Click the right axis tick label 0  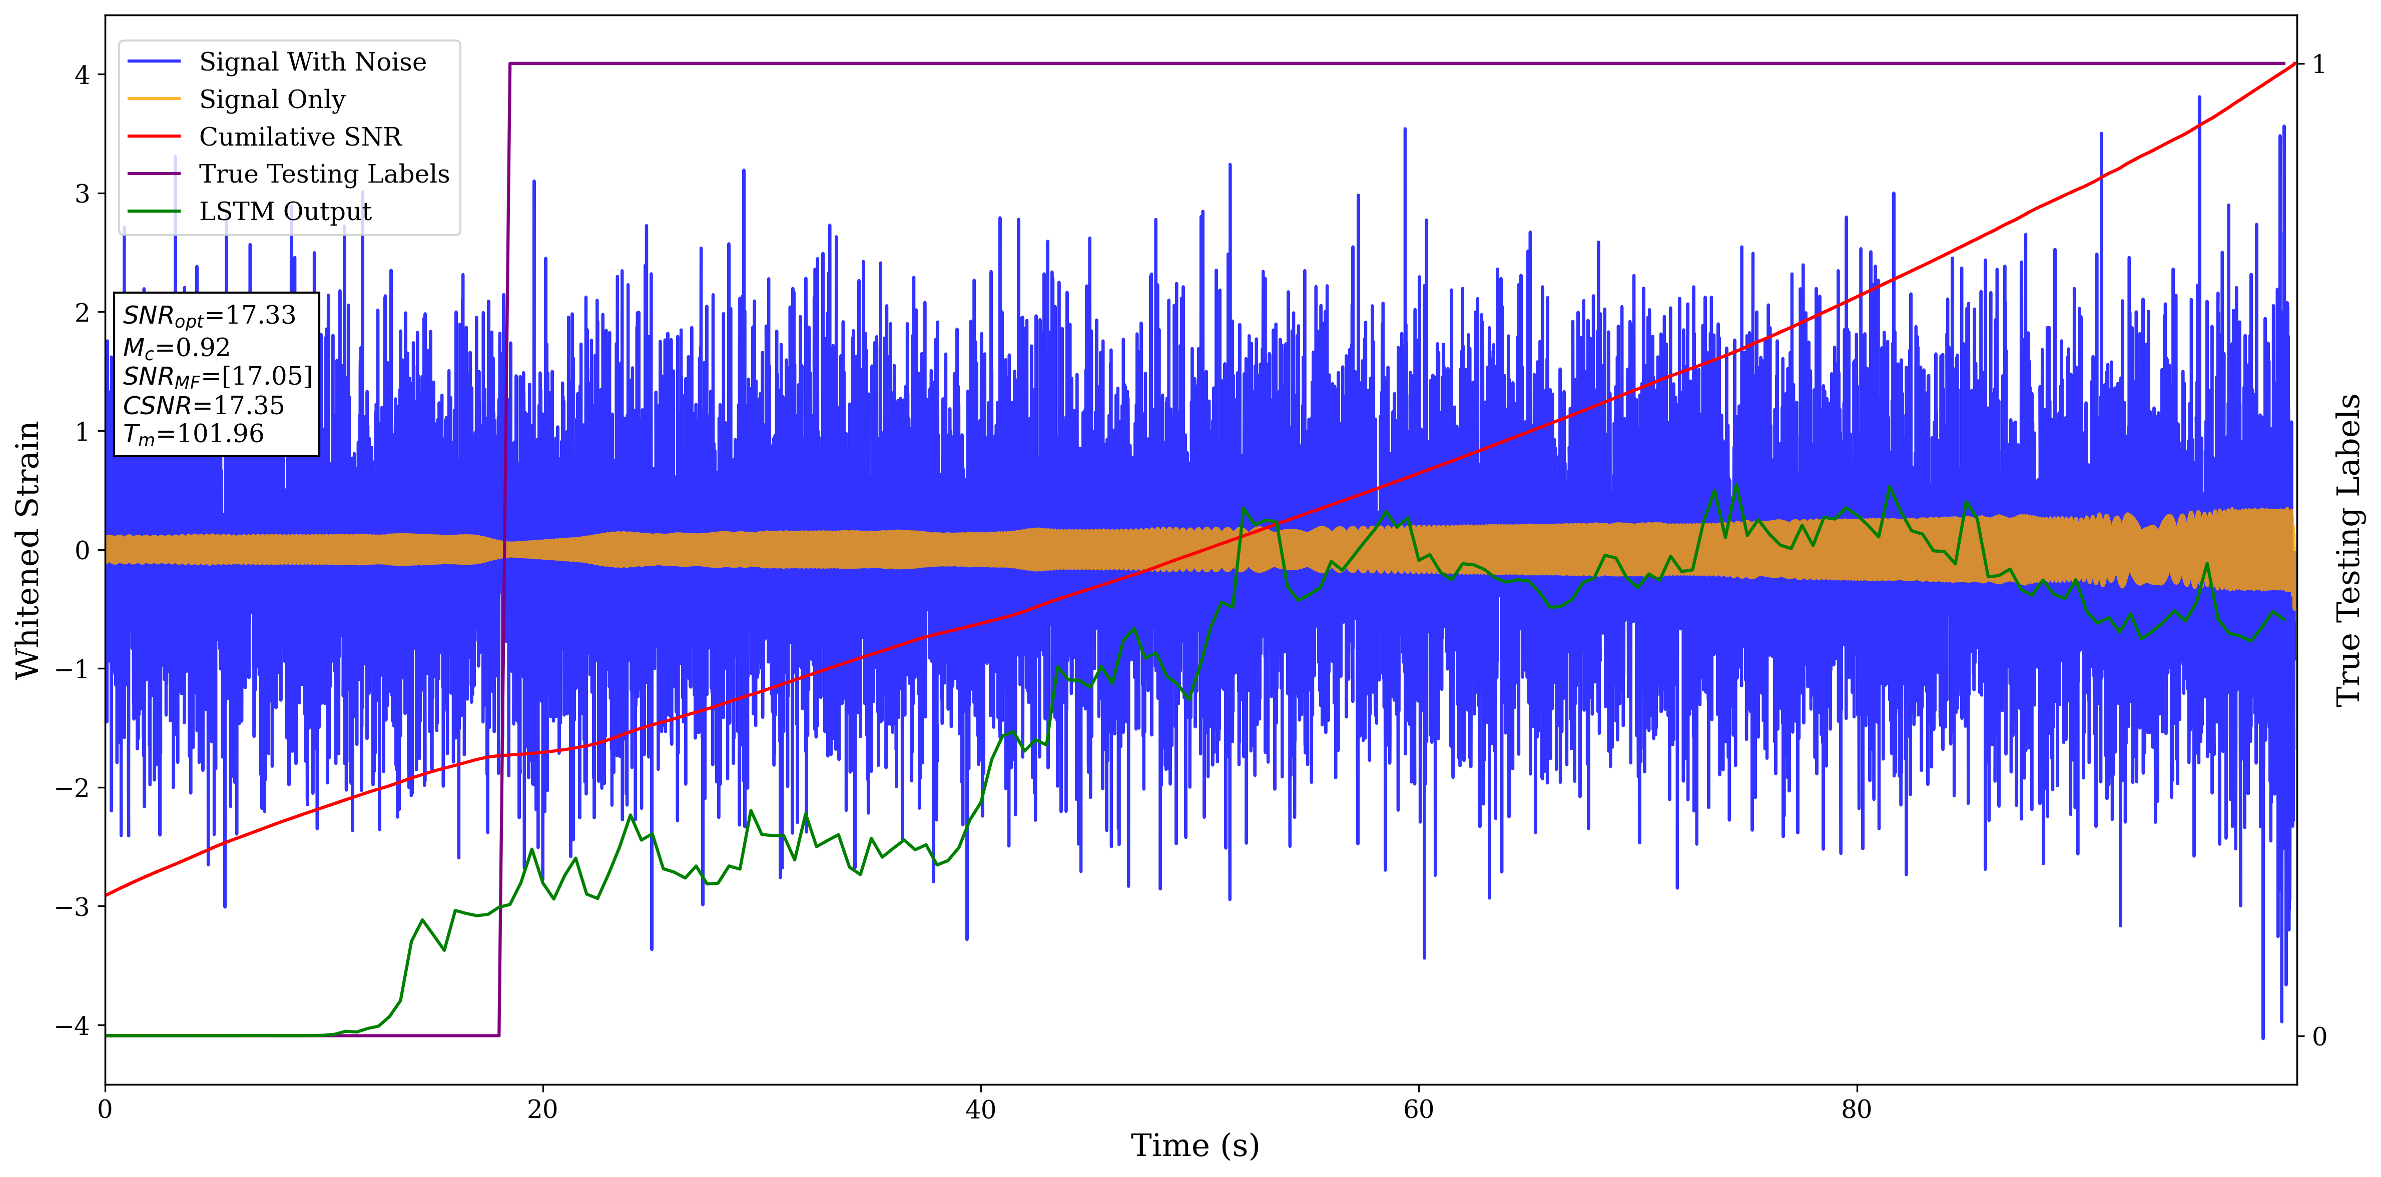point(2319,1036)
